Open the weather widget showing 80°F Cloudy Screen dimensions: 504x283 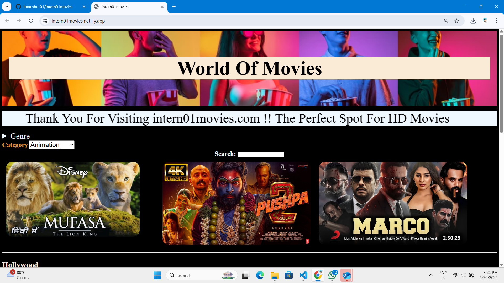(18, 275)
